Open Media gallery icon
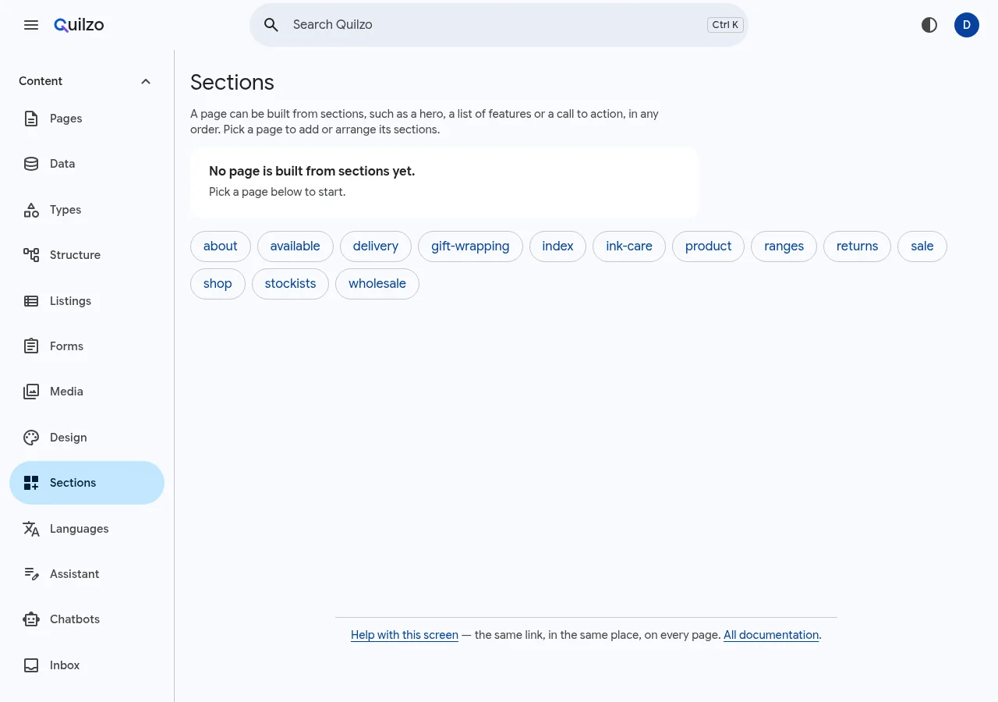The image size is (998, 702). pos(31,392)
